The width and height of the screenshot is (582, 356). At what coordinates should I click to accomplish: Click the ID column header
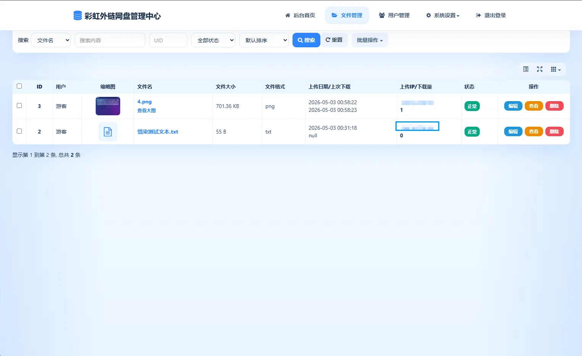click(x=39, y=87)
